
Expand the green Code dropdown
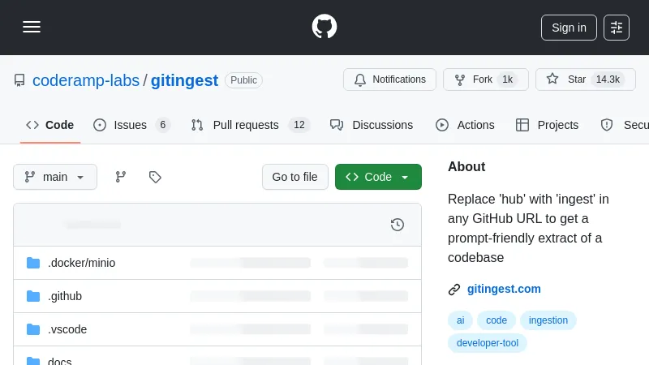pos(378,177)
